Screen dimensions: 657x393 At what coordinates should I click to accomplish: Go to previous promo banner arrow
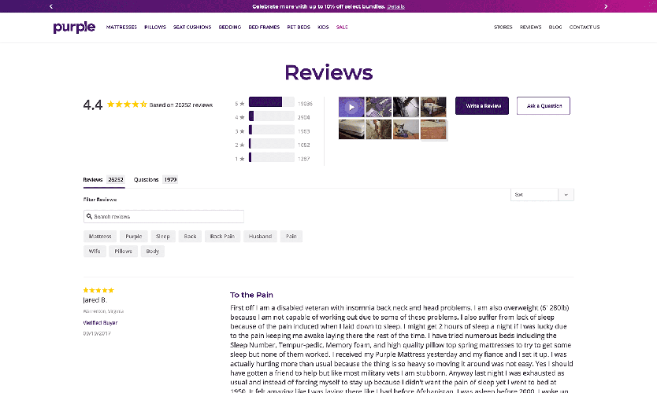coord(51,6)
